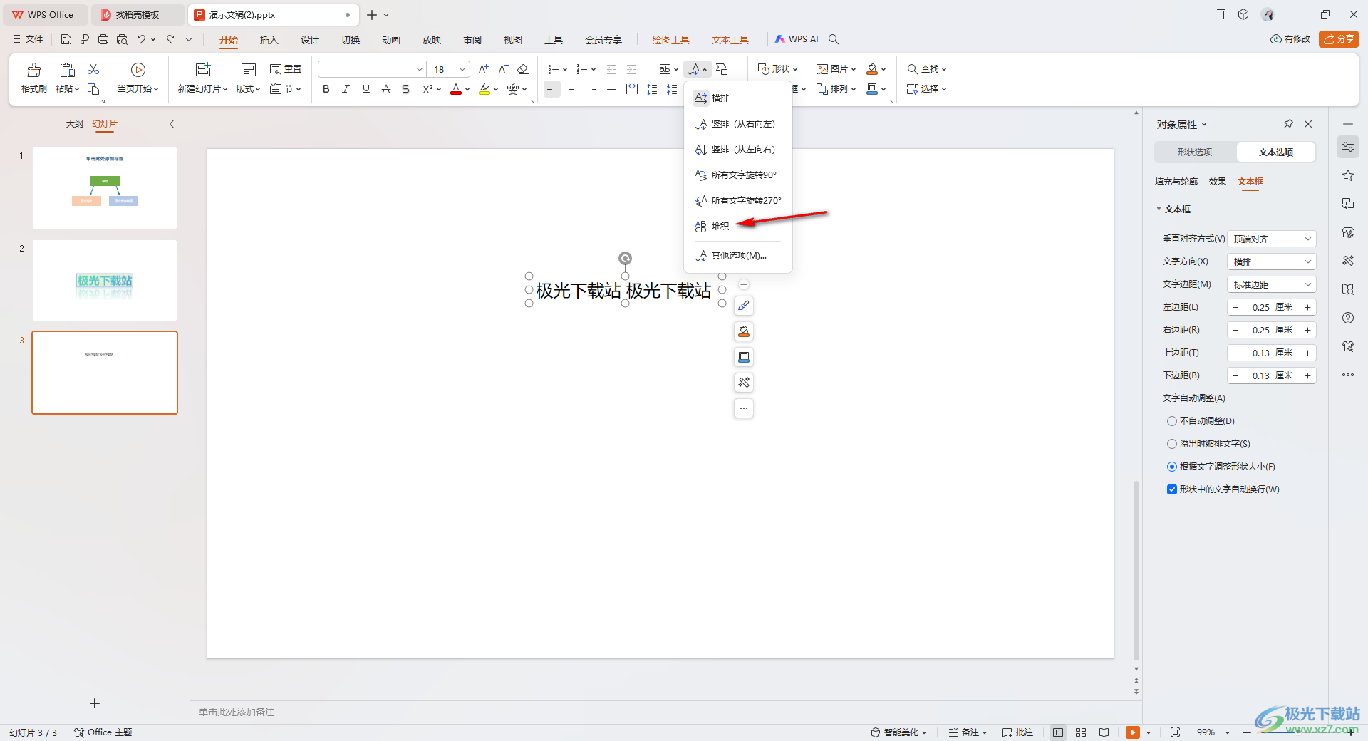Expand the 对象属性 panel title dropdown
Screen dimensions: 1368x741
coord(1204,125)
